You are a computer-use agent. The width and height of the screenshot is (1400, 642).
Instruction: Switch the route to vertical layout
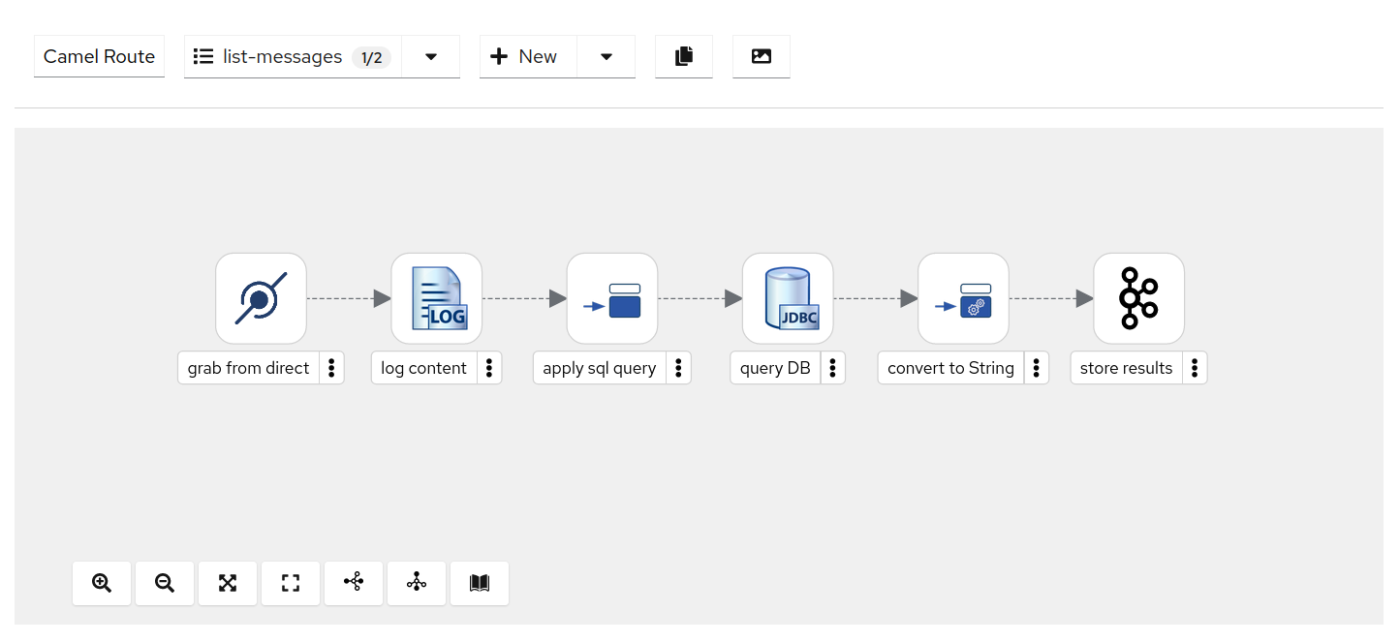[417, 583]
